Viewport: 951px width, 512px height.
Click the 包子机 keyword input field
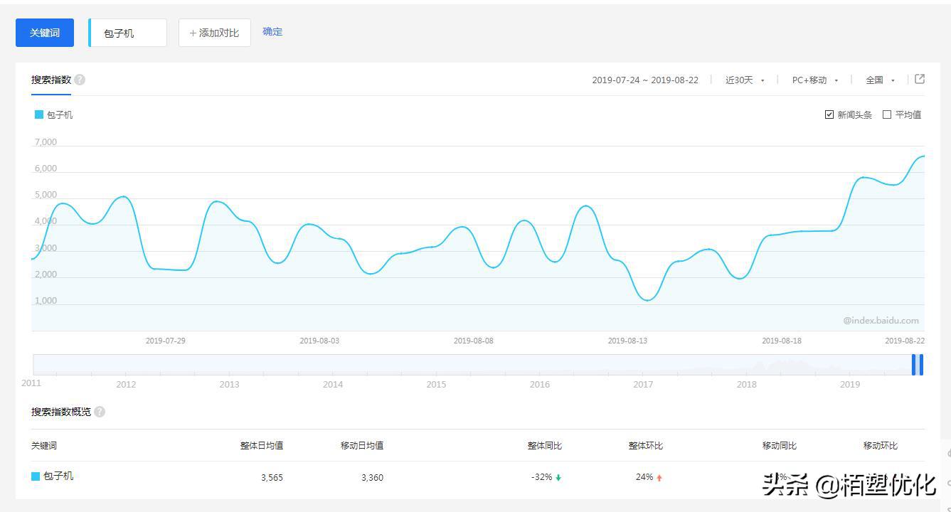129,33
